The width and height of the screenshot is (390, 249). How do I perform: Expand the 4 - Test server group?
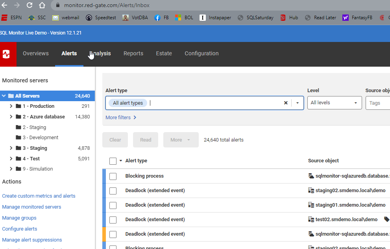pos(11,159)
